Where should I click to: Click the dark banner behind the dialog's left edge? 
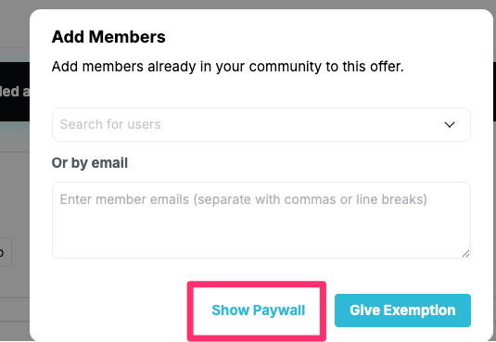coord(15,92)
